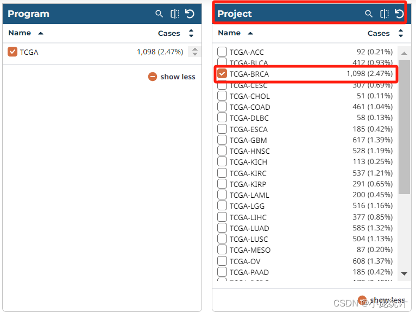Open search in the Project panel

369,14
